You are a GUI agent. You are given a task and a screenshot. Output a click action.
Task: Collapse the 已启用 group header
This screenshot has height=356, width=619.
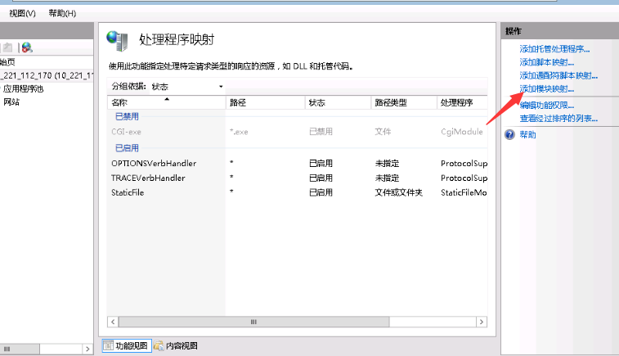(127, 148)
